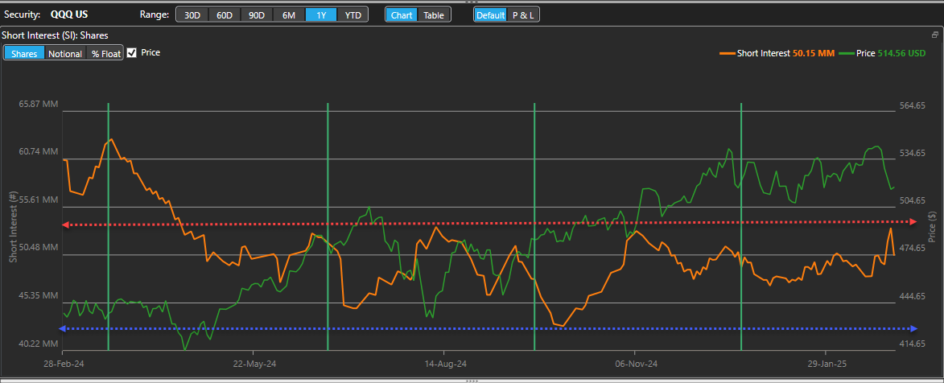Click the 414.65 price axis value
Viewport: 944px width, 383px height.
tap(912, 344)
